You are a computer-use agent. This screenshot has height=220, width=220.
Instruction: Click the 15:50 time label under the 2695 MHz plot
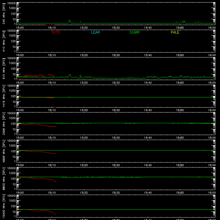click(x=180, y=138)
